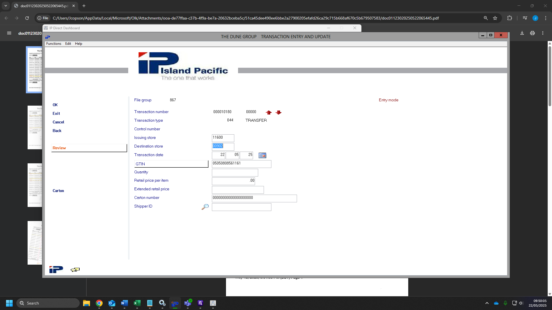Select the second PDF page thumbnail
Screen dimensions: 552x310
(x=35, y=127)
